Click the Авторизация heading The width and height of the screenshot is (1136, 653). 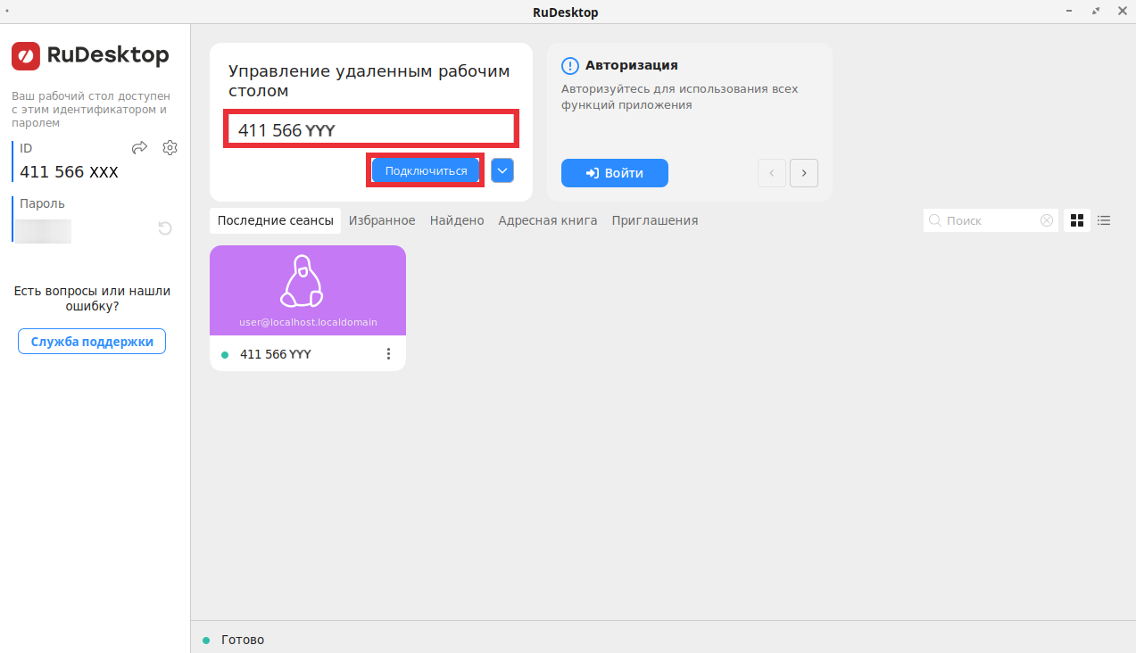632,65
